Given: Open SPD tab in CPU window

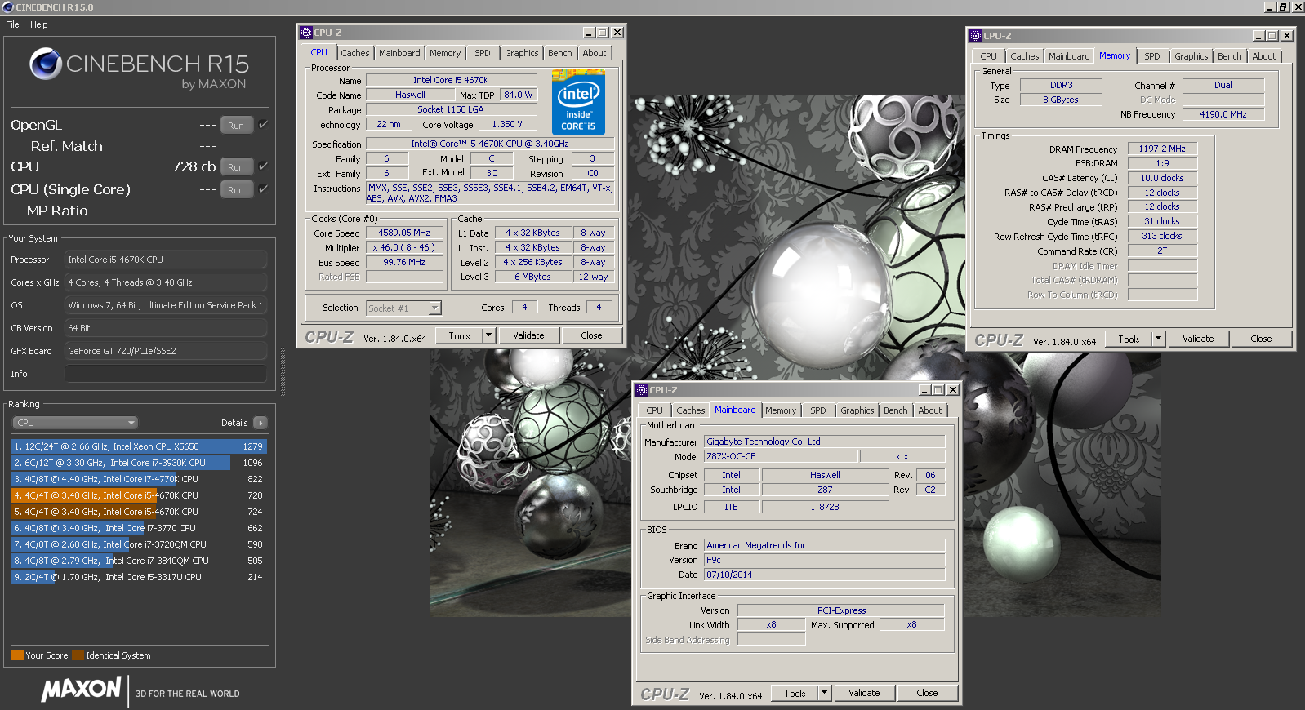Looking at the screenshot, I should 483,53.
